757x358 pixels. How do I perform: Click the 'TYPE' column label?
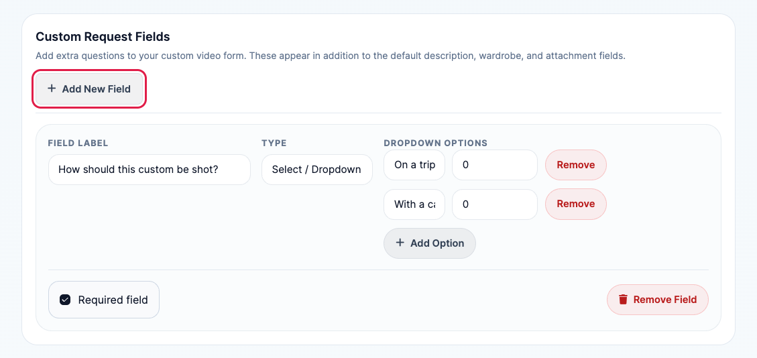(274, 143)
